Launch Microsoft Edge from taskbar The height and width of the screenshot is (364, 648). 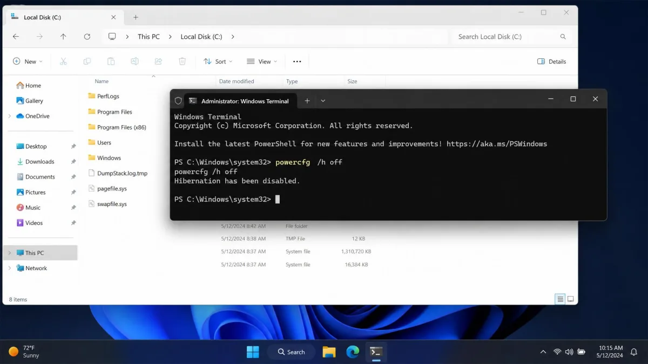pos(353,352)
